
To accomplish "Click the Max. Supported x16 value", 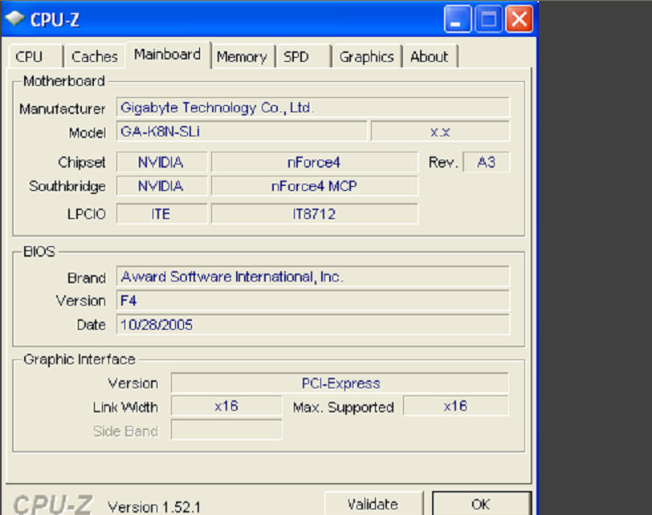I will click(x=456, y=406).
